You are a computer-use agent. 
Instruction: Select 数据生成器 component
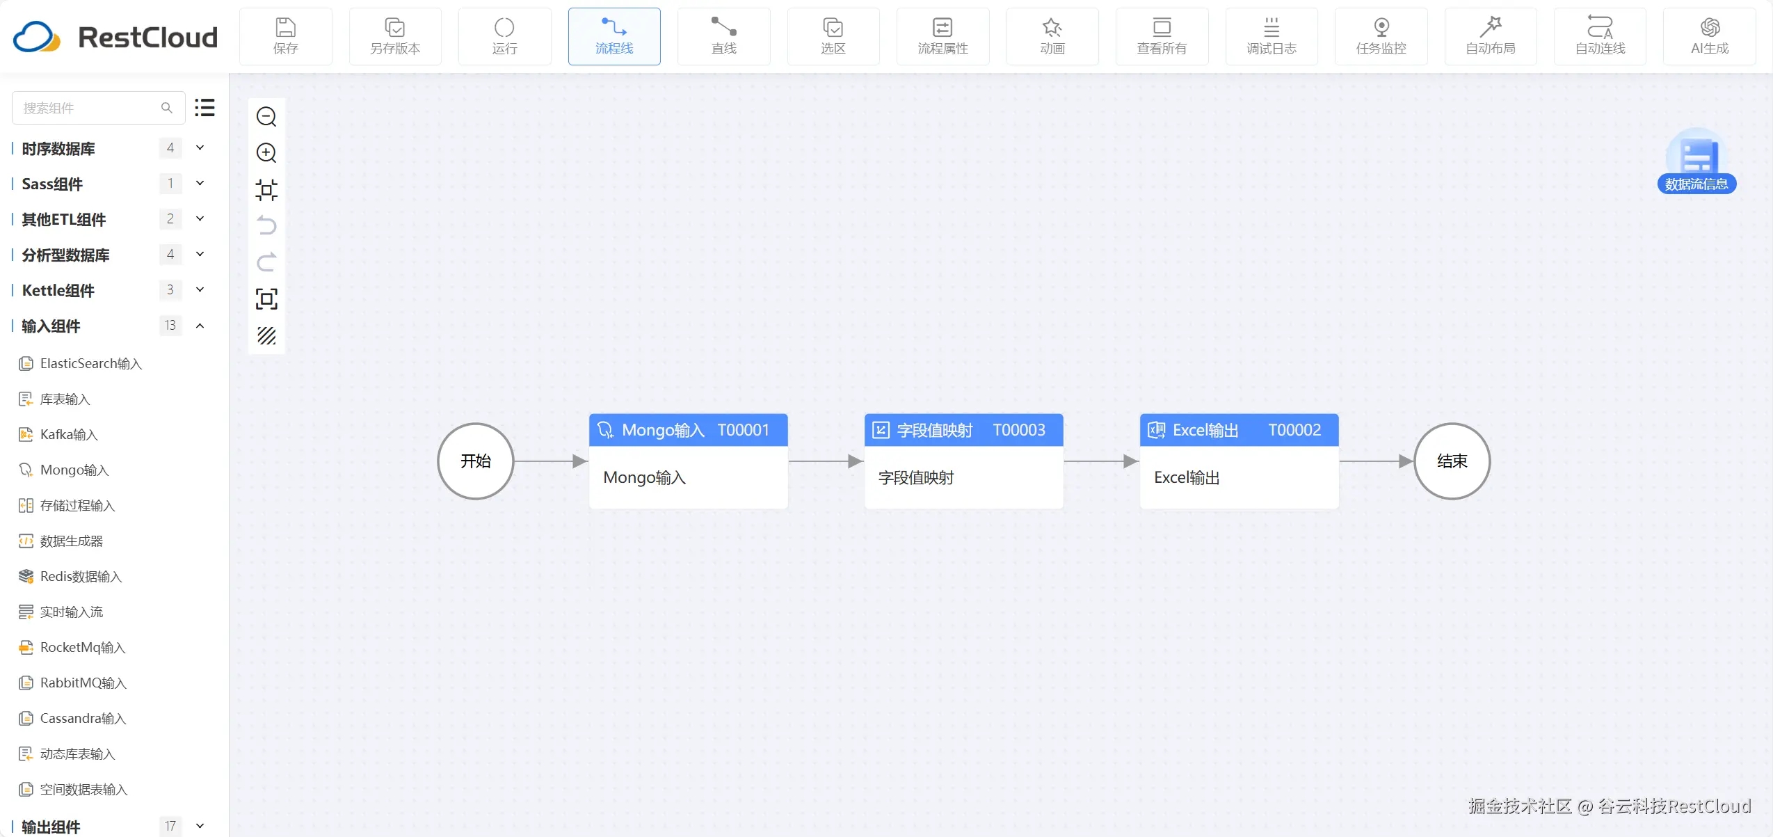(61, 541)
